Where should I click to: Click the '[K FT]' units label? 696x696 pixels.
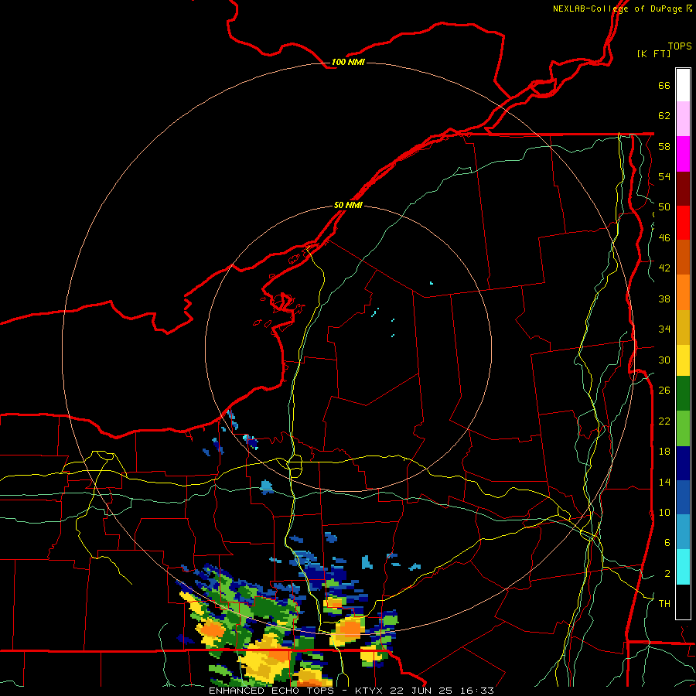tap(653, 53)
